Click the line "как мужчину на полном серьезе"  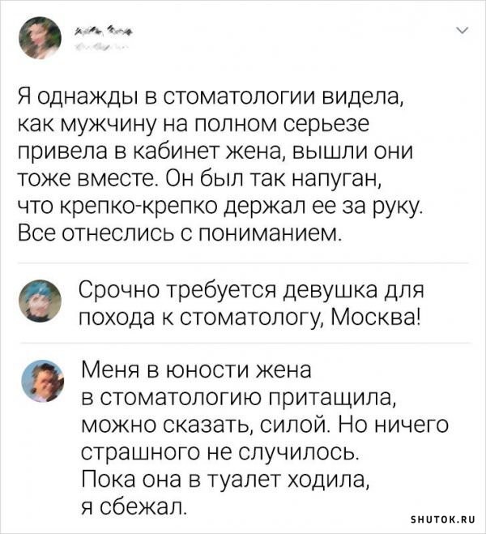pyautogui.click(x=194, y=126)
